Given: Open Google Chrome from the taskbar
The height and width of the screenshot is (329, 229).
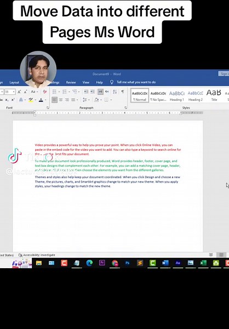Looking at the screenshot, I should pyautogui.click(x=114, y=263).
